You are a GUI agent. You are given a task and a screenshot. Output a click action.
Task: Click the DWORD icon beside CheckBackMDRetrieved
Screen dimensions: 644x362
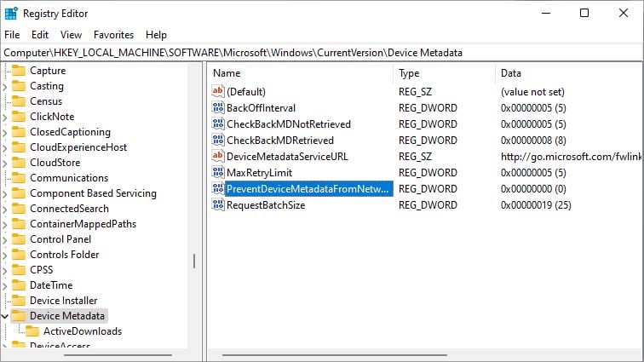click(217, 141)
